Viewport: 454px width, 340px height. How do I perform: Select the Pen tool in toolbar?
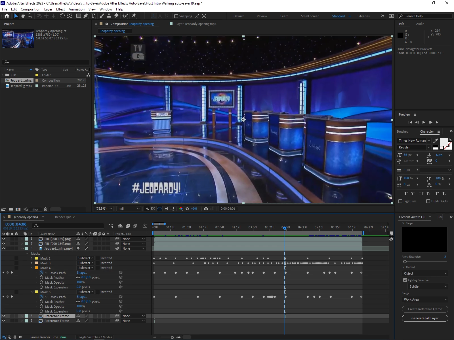[86, 16]
